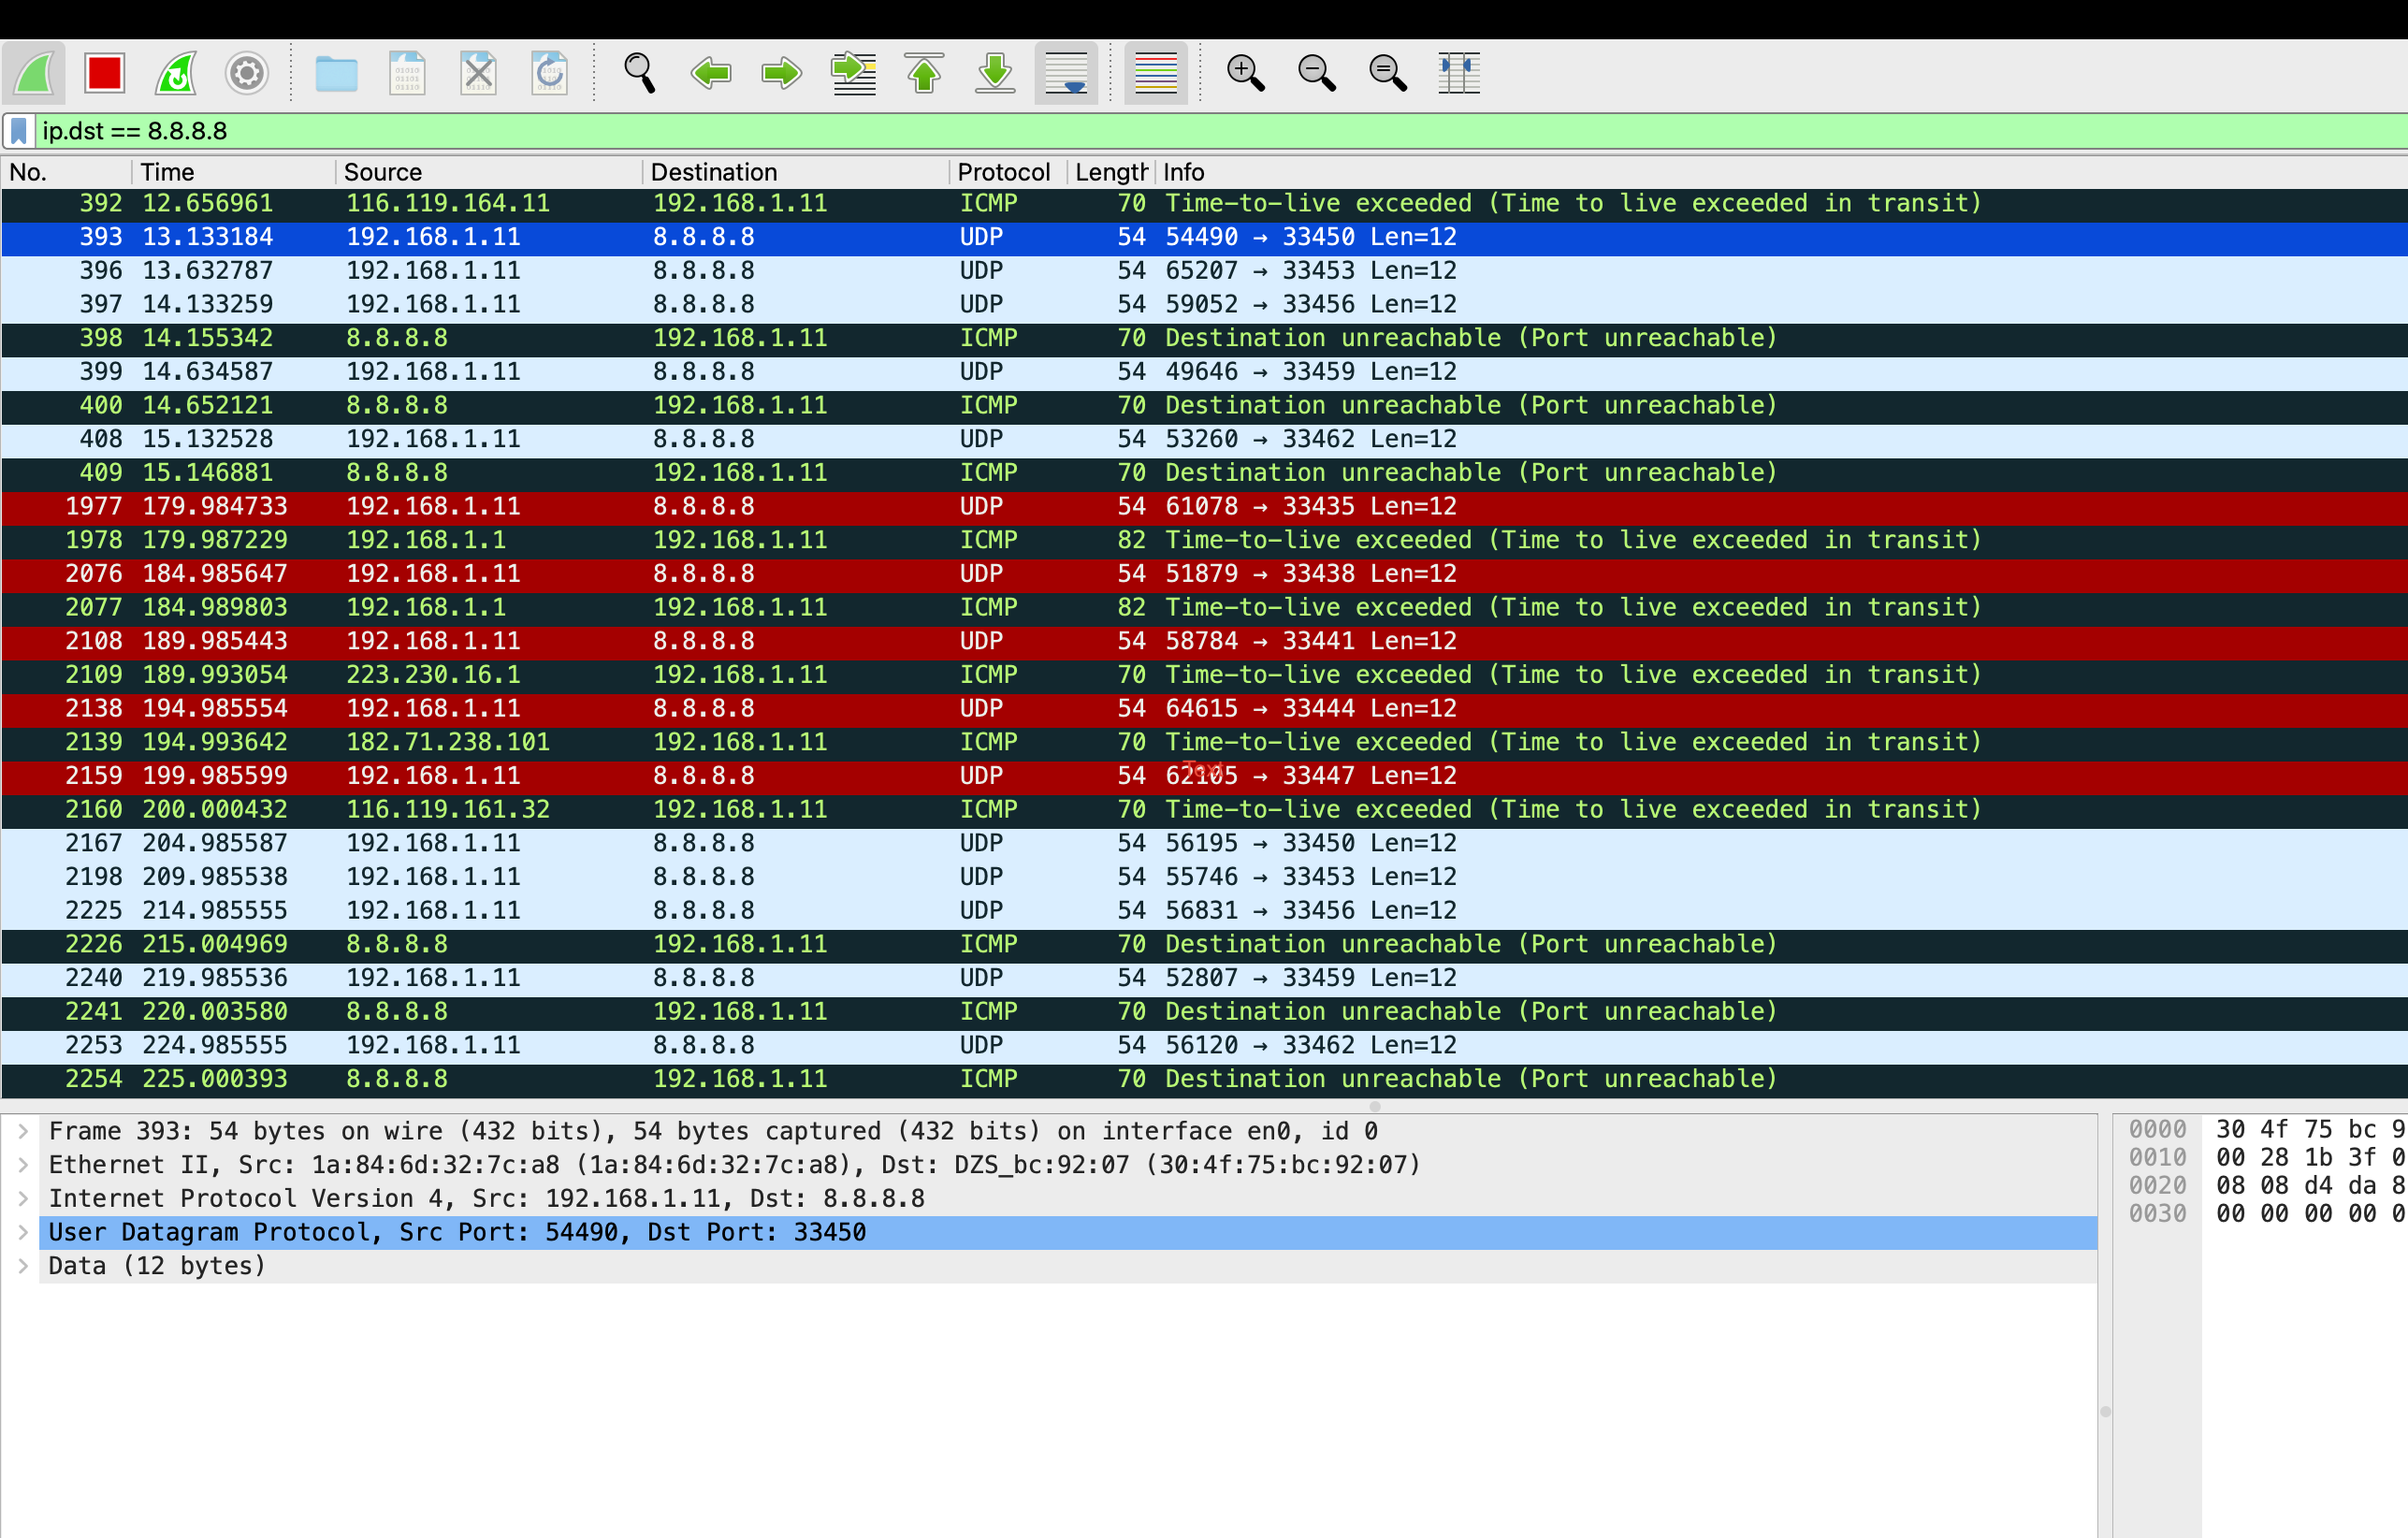The width and height of the screenshot is (2408, 1538).
Task: Sort by the Protocol column header
Action: [x=1008, y=172]
